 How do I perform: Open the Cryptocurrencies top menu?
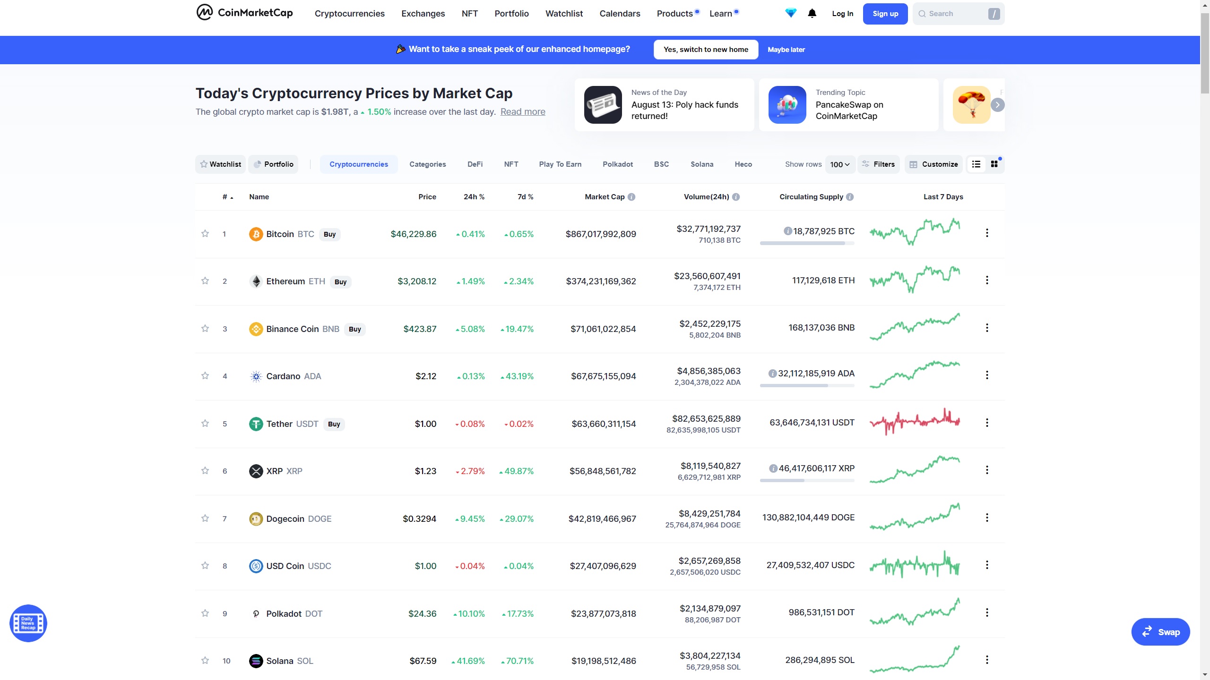[350, 14]
